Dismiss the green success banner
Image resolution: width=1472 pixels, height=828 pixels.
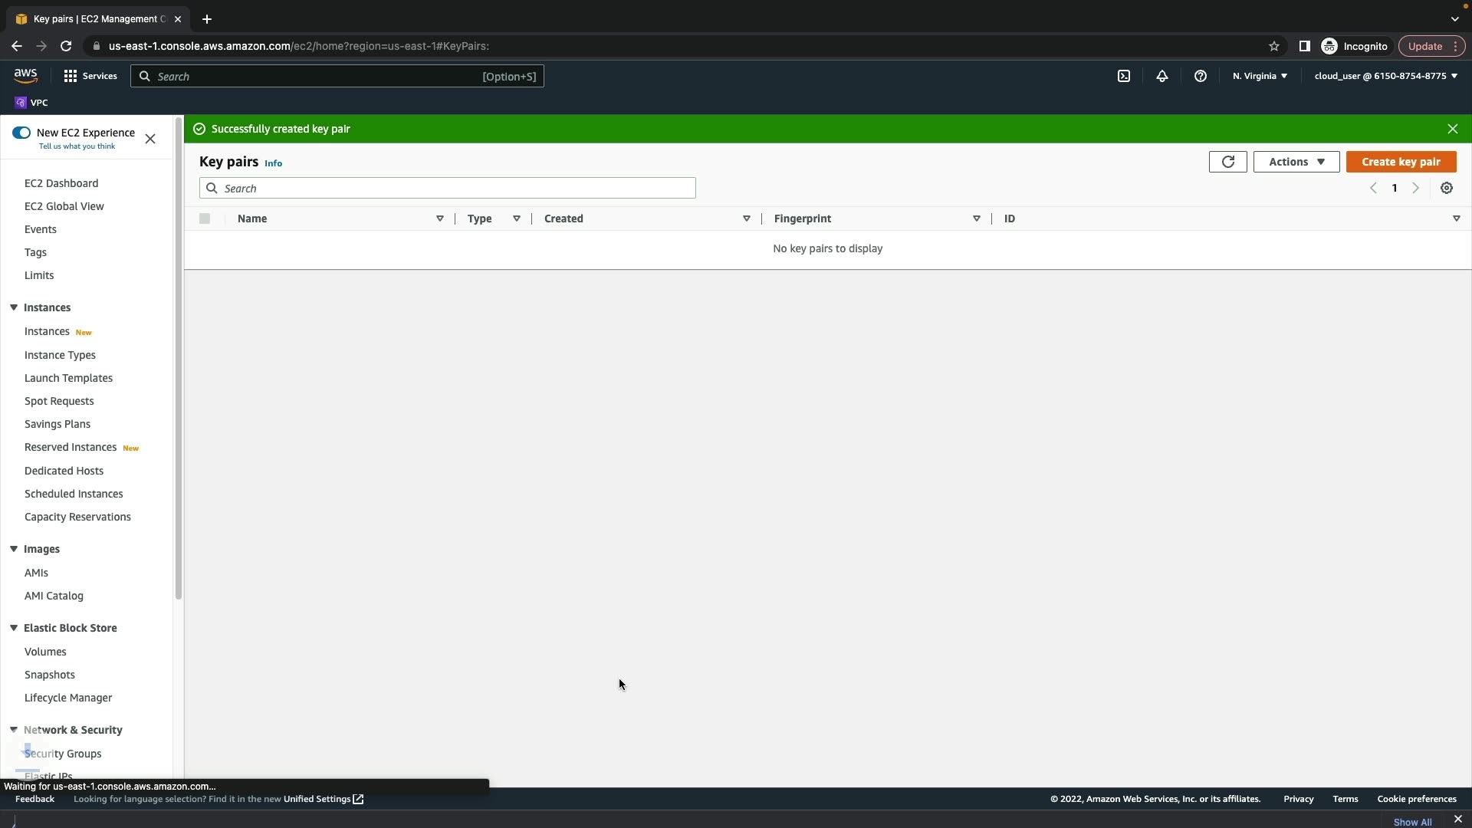[1452, 129]
